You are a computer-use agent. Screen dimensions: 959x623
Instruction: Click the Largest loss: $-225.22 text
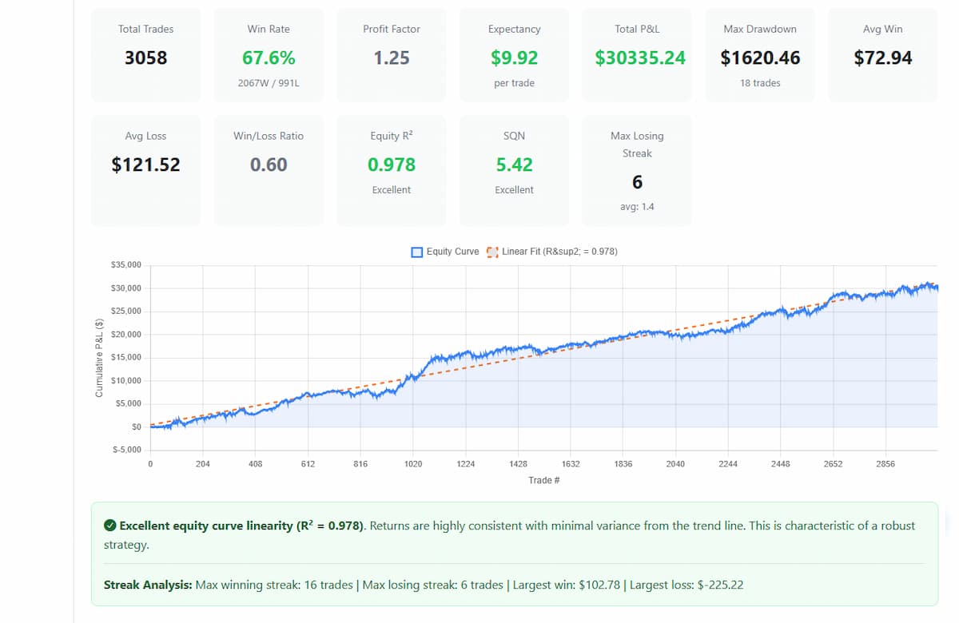click(686, 585)
